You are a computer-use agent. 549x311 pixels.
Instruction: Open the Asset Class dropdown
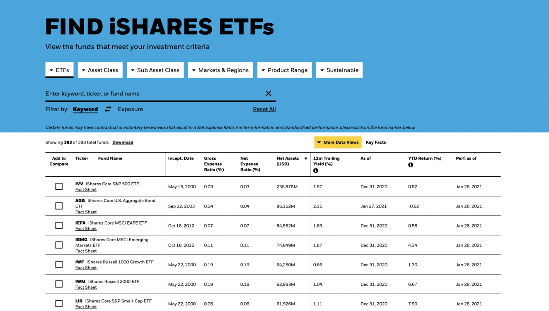point(100,70)
